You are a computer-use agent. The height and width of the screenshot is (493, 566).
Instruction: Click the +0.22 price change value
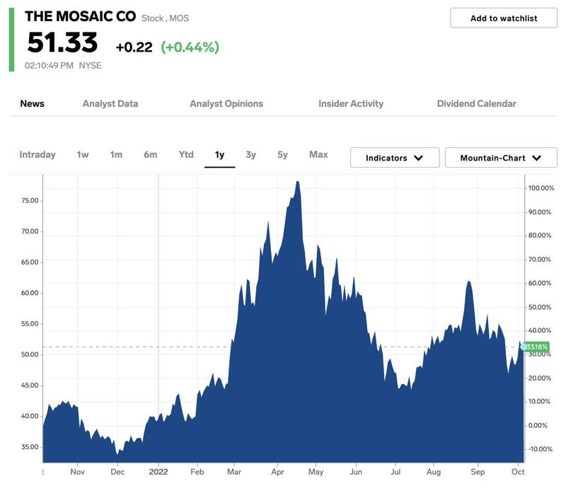point(134,47)
